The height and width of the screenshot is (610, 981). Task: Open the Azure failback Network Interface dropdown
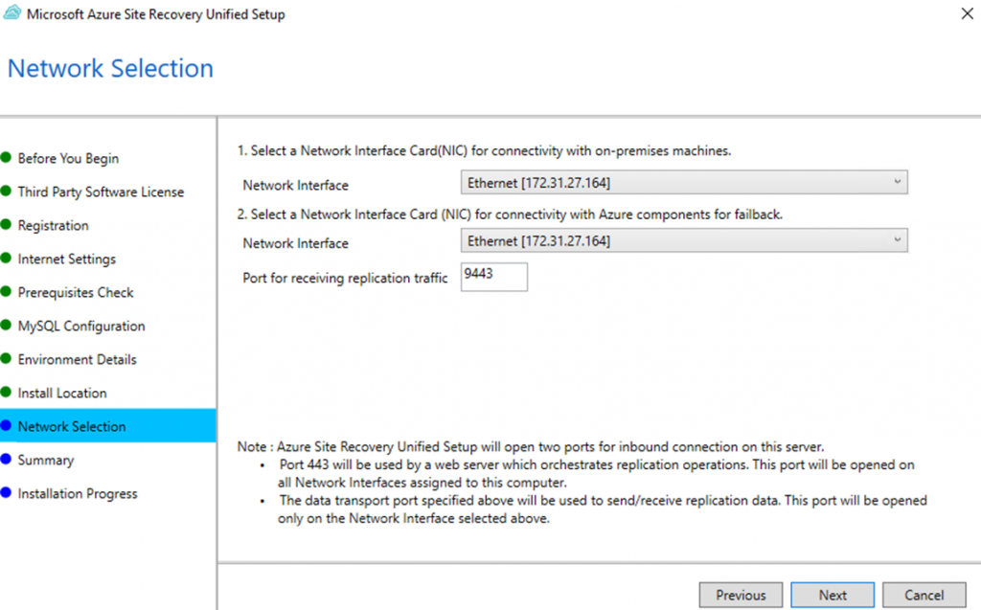[684, 240]
